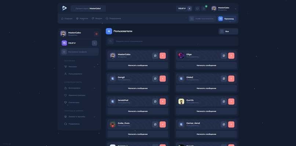Click the user search field under Пользователи
Screen dimensions: 296x146
tap(172, 41)
